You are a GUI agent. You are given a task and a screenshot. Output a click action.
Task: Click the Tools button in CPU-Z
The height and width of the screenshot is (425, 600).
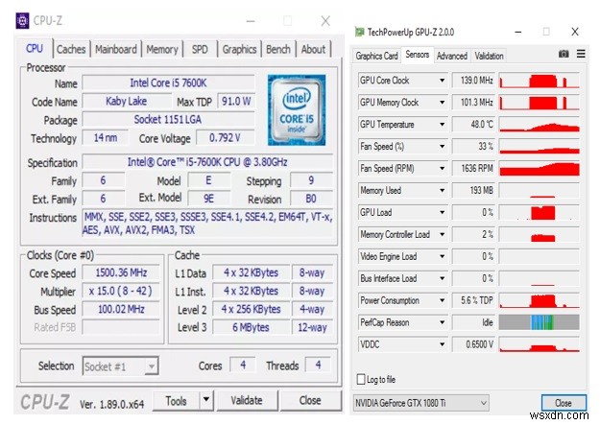176,400
